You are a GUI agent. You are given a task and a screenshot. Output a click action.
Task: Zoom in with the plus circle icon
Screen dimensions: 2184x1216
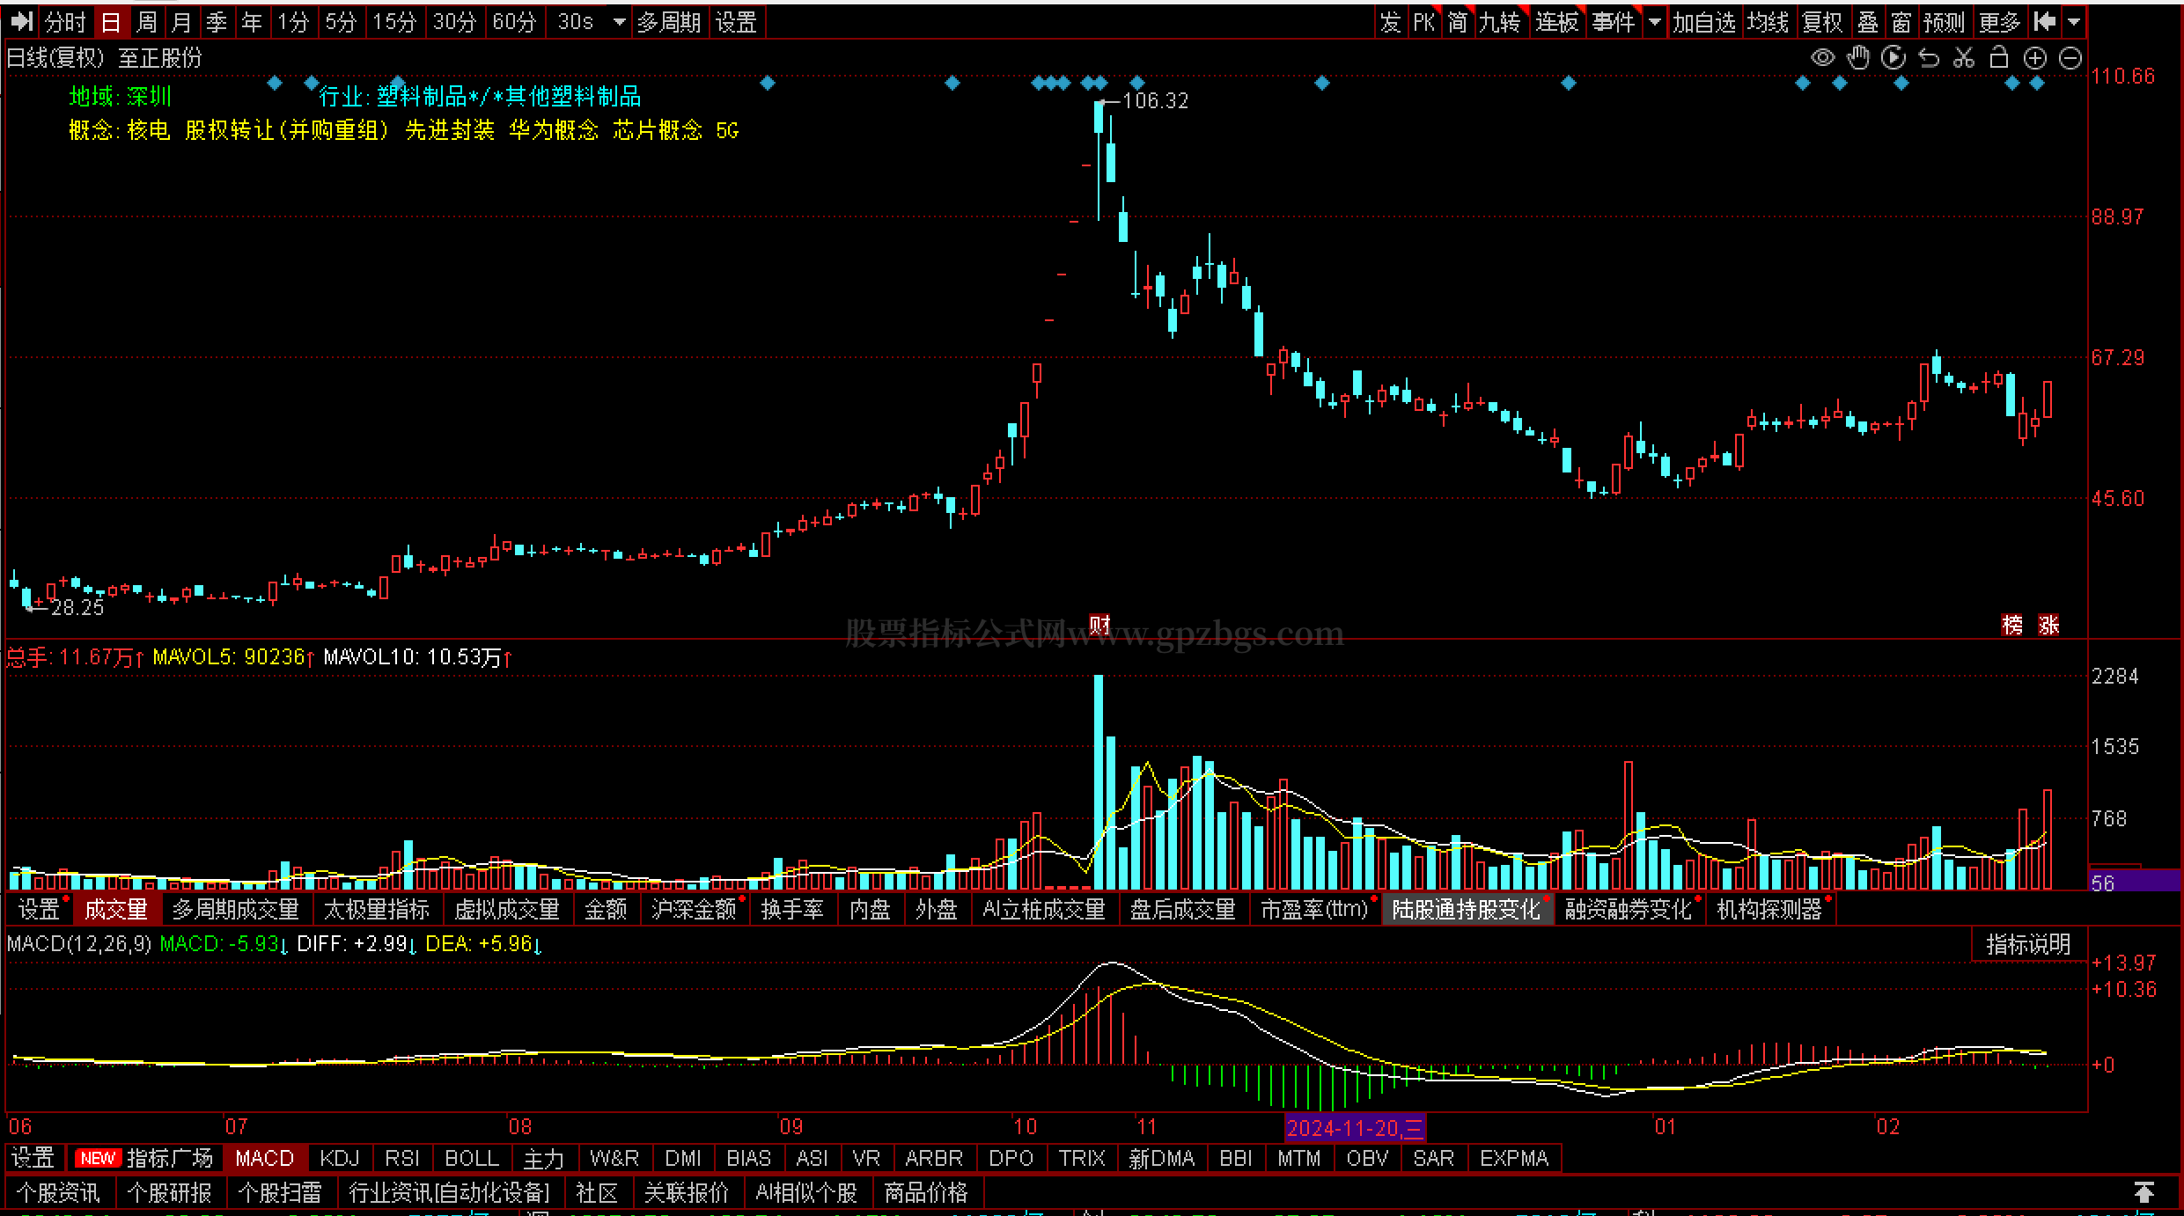tap(2035, 58)
